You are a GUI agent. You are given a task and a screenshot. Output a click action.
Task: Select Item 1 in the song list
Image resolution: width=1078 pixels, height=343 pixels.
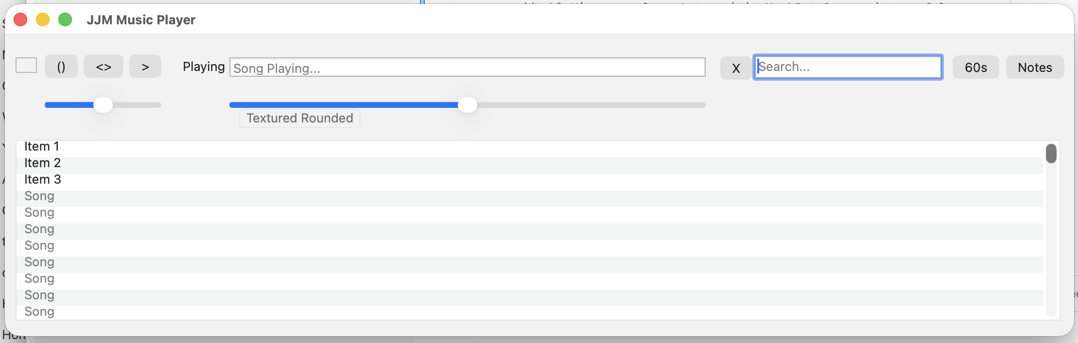(x=42, y=147)
